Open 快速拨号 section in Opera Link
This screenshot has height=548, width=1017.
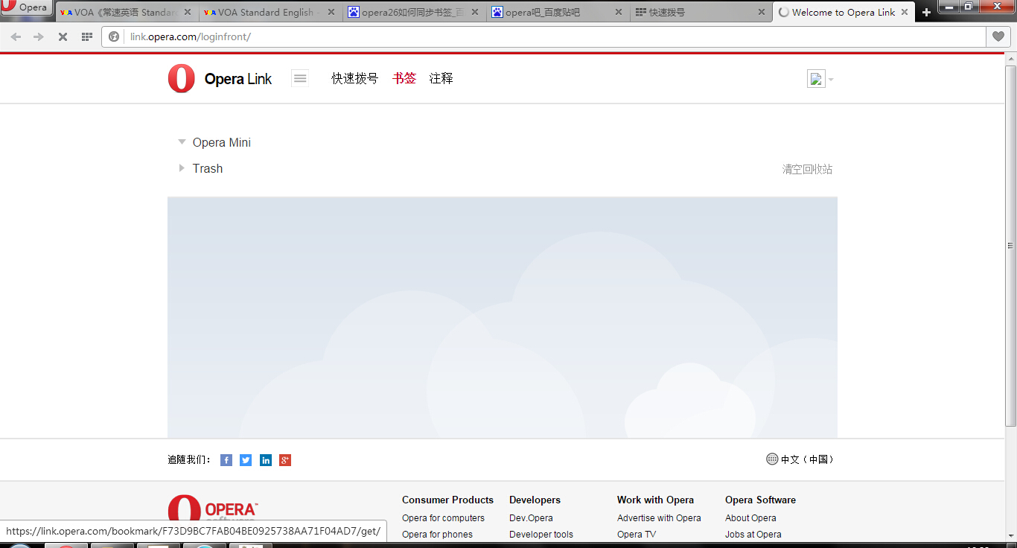(x=354, y=78)
